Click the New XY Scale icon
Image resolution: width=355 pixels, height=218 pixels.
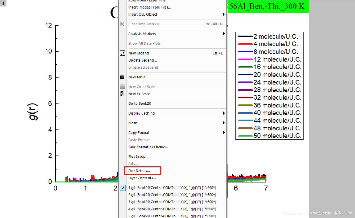coord(122,94)
